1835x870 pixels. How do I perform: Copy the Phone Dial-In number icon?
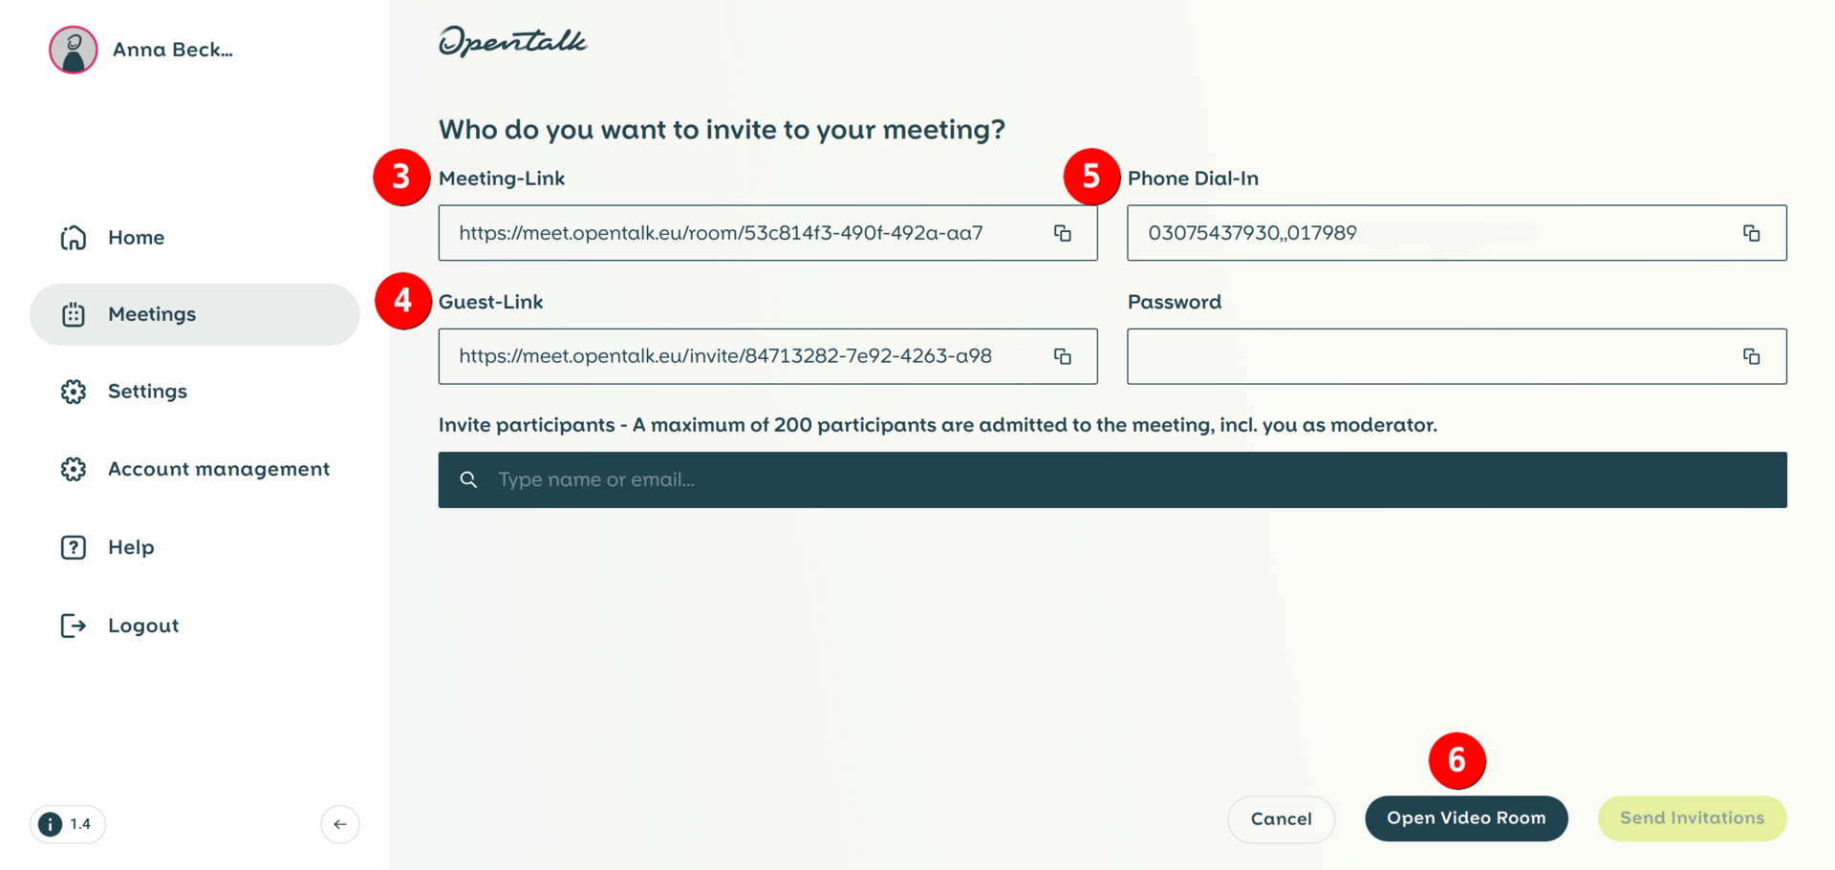tap(1752, 233)
